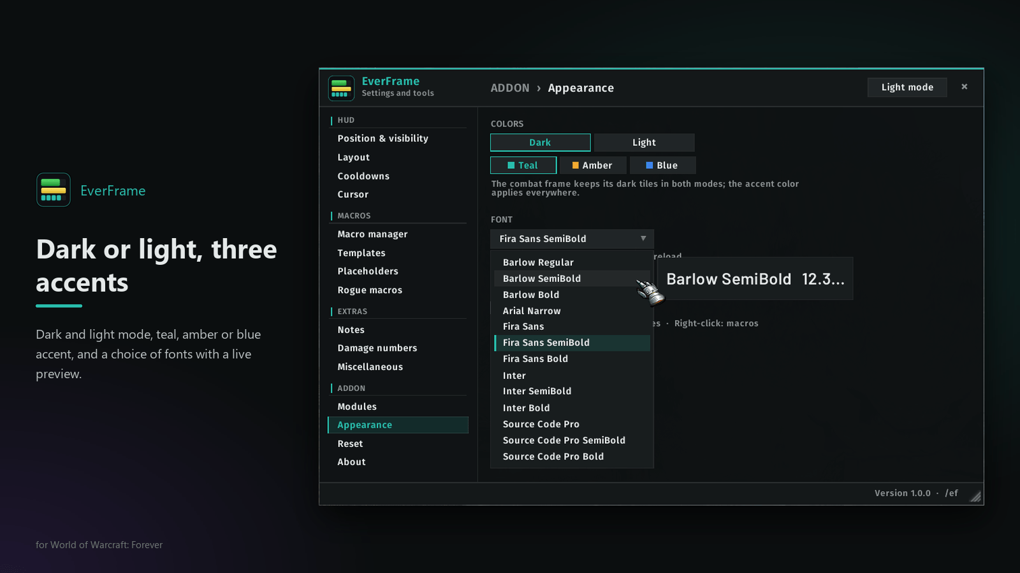Grab the resize grip in the window corner
Screen dimensions: 1020x573
975,497
